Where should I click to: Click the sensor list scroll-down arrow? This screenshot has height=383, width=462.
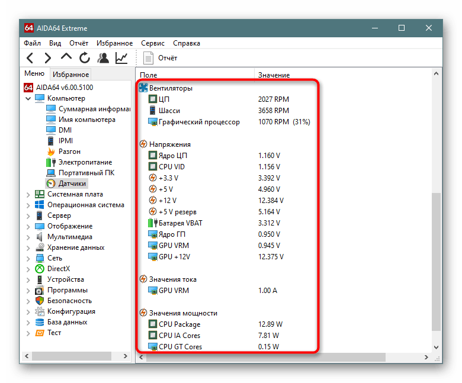436,347
